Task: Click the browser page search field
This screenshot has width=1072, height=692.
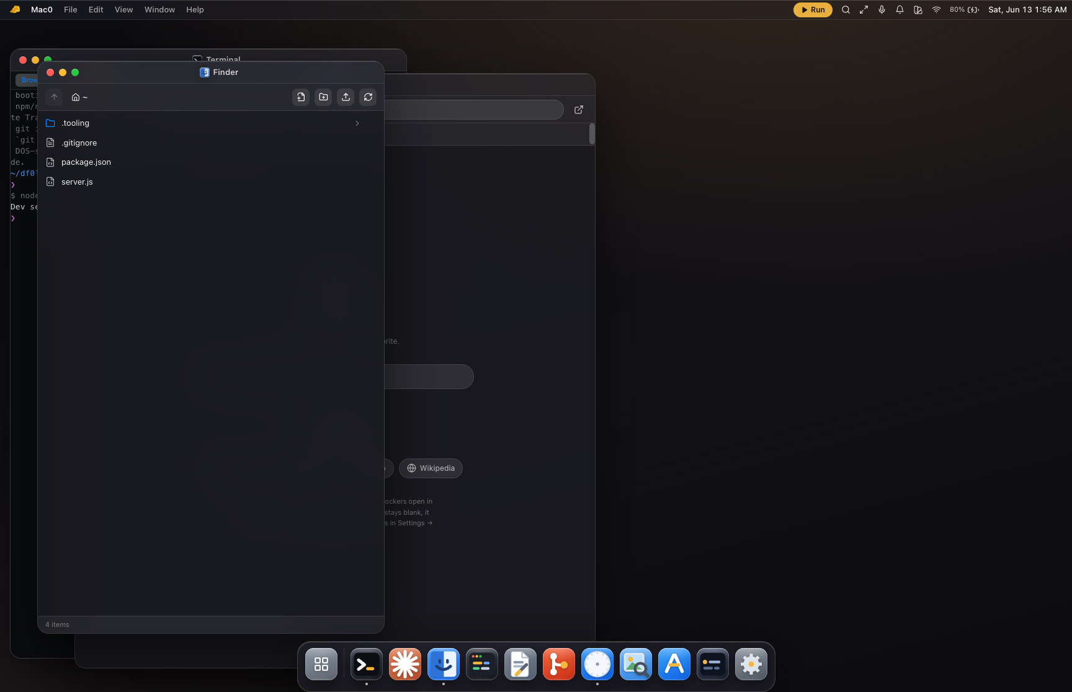Action: 428,377
